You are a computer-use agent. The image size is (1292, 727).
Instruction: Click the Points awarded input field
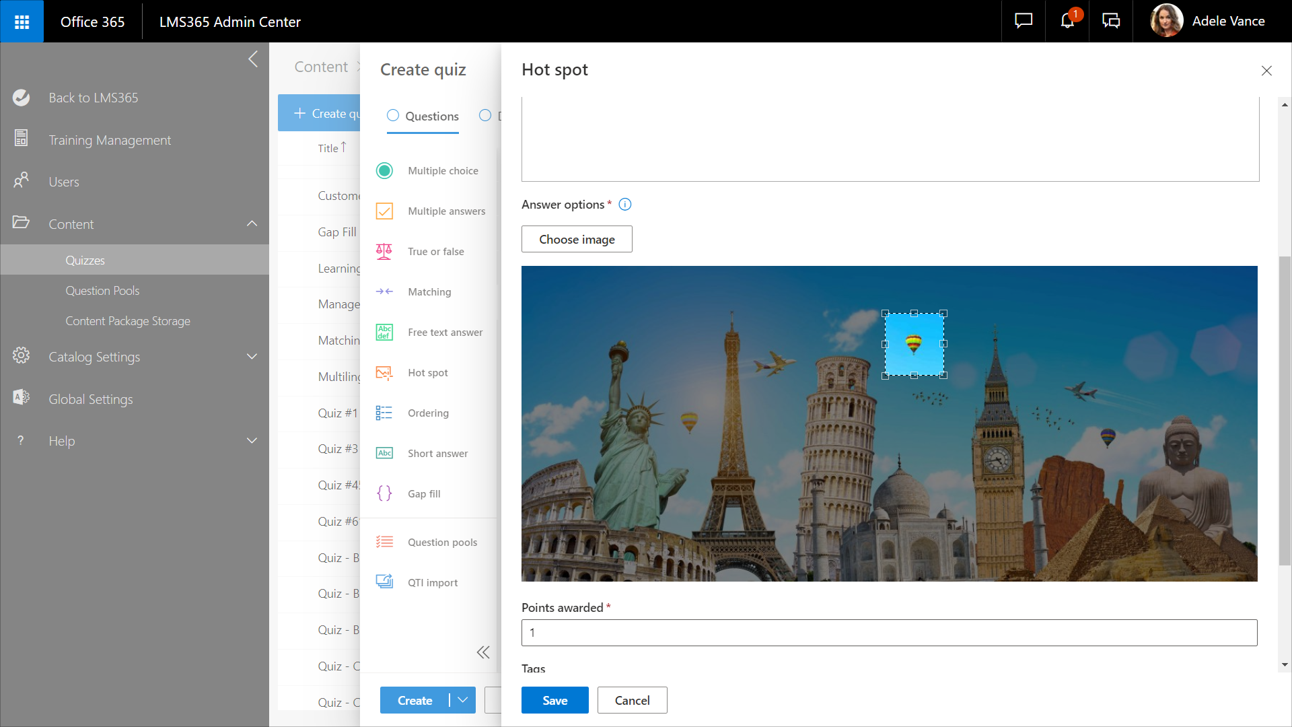tap(889, 633)
